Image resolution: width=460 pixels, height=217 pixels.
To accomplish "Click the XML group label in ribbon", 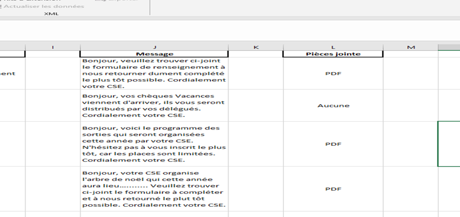I will coord(51,14).
